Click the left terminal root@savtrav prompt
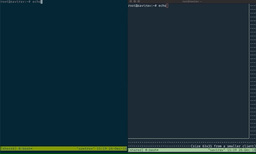This screenshot has width=256, height=154. pyautogui.click(x=16, y=2)
